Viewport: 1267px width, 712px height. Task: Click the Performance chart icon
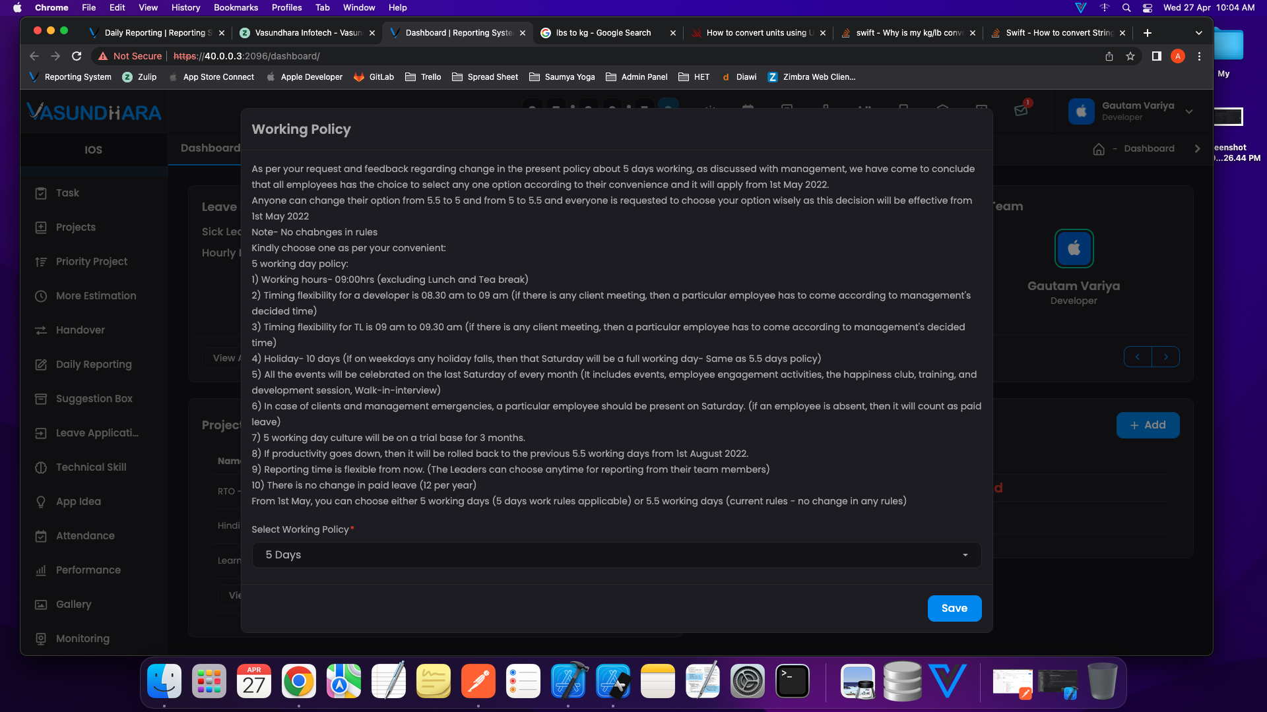(41, 570)
